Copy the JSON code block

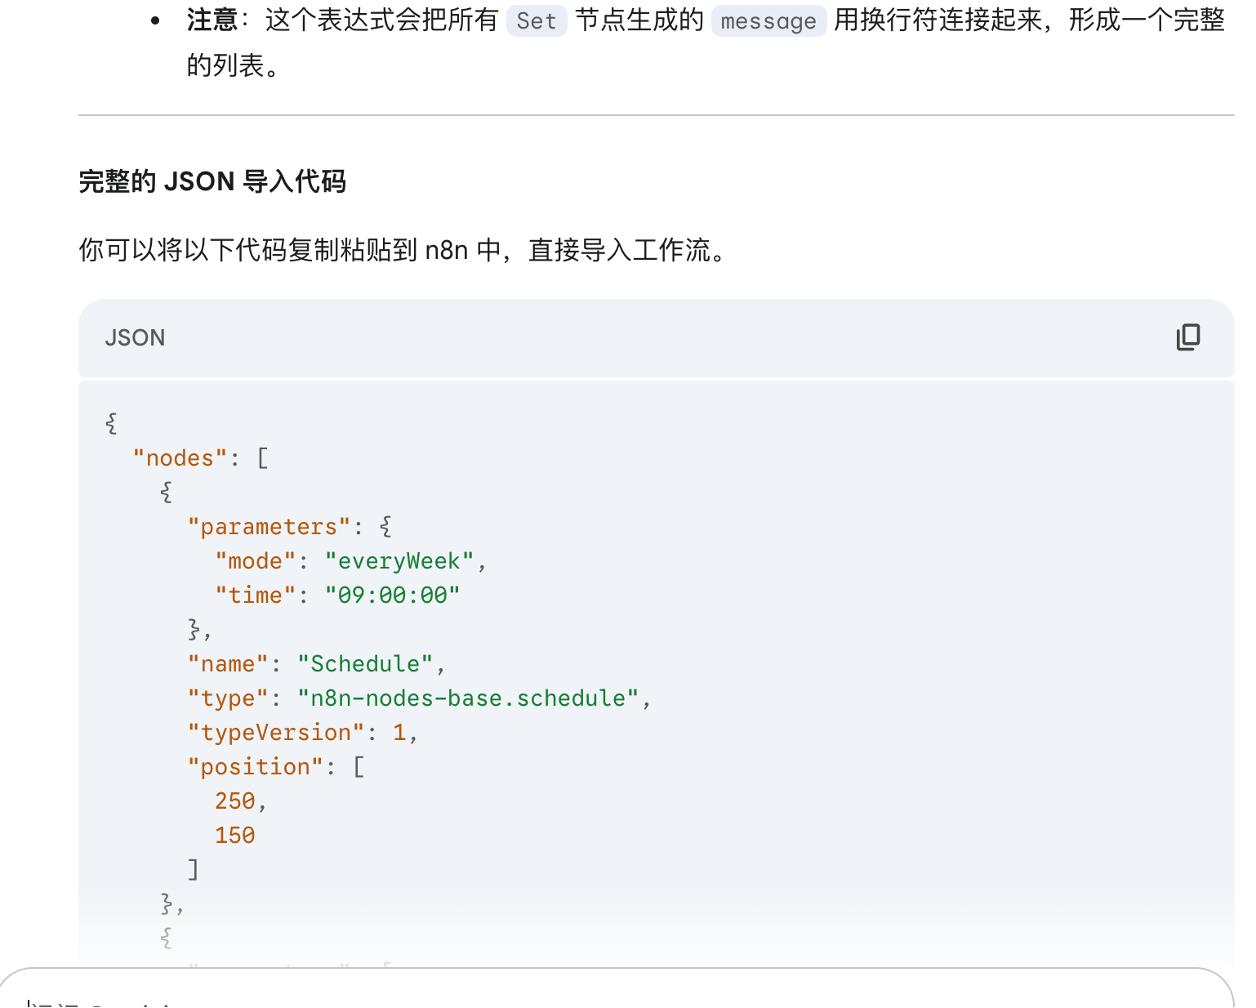pyautogui.click(x=1188, y=337)
